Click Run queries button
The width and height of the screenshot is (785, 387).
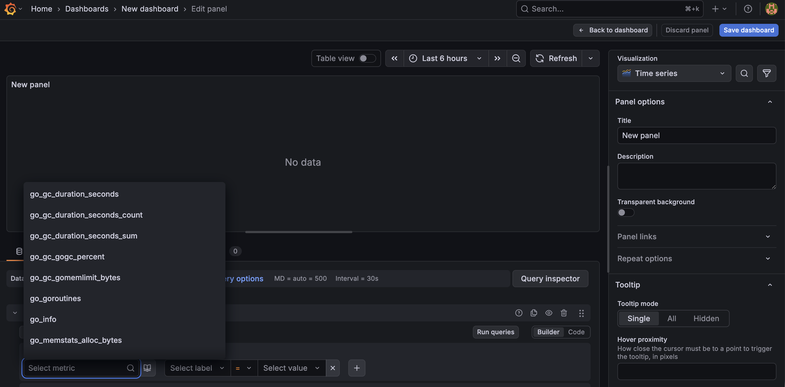(x=496, y=332)
